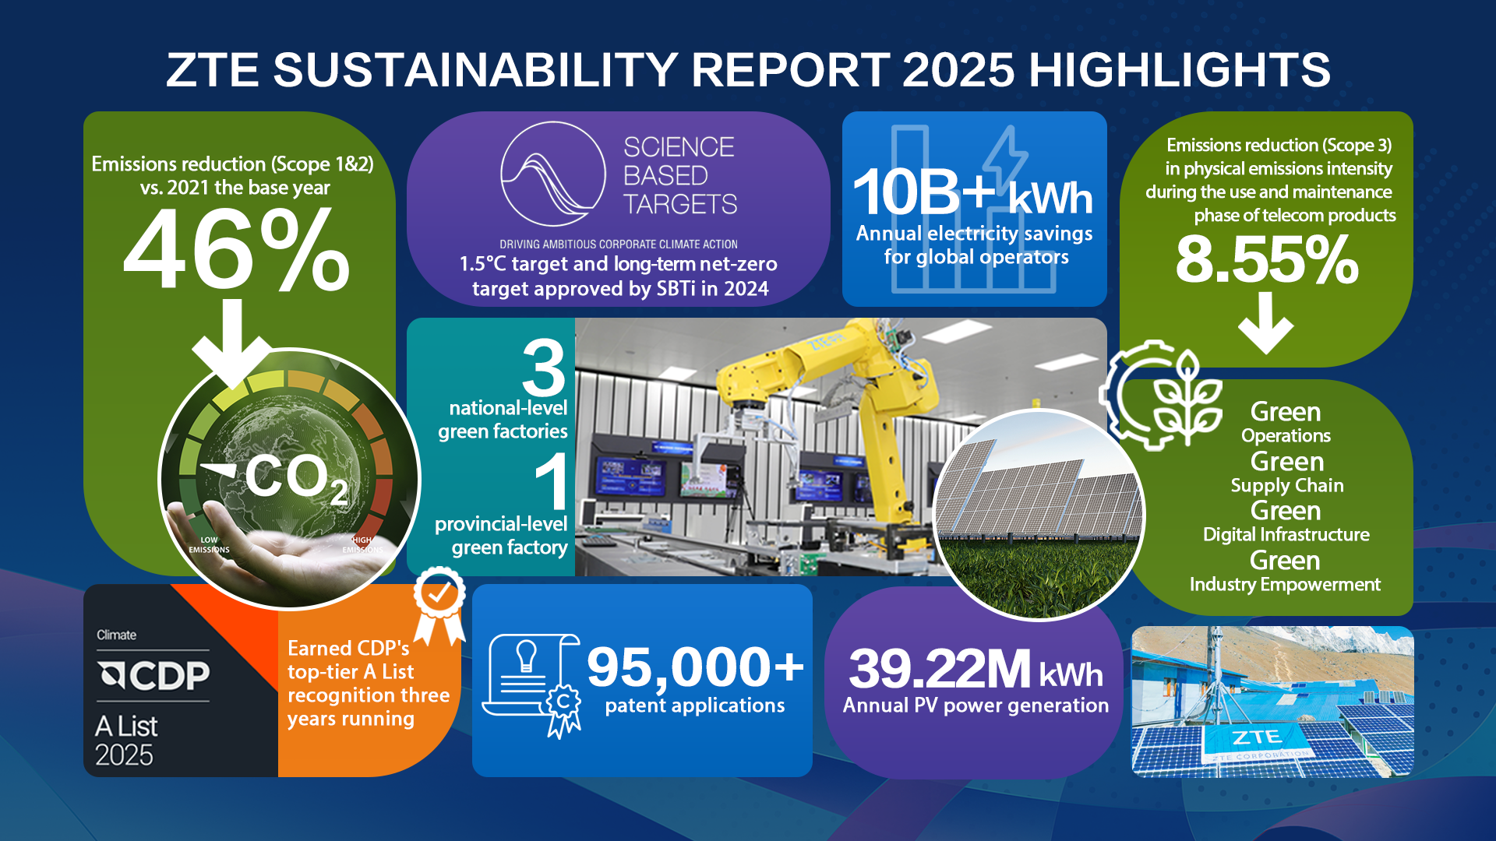Click the CO2 emissions gauge globe image
The width and height of the screenshot is (1496, 841).
coord(290,478)
